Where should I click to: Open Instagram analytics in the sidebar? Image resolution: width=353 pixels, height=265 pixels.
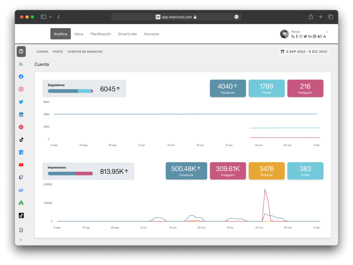coord(21,89)
